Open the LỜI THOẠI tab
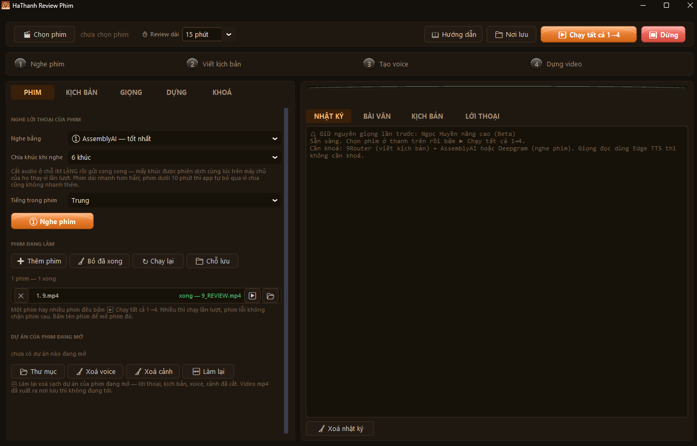The width and height of the screenshot is (697, 446). (x=482, y=116)
